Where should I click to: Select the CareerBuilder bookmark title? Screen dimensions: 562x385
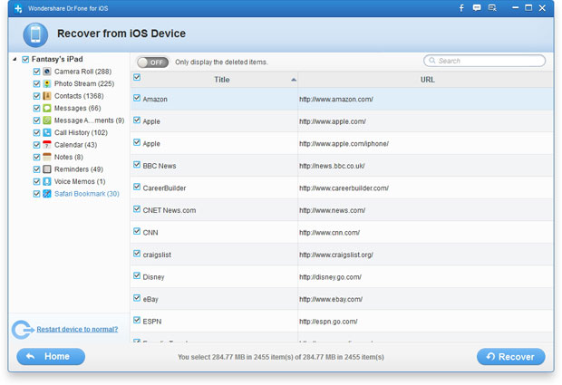click(x=164, y=188)
